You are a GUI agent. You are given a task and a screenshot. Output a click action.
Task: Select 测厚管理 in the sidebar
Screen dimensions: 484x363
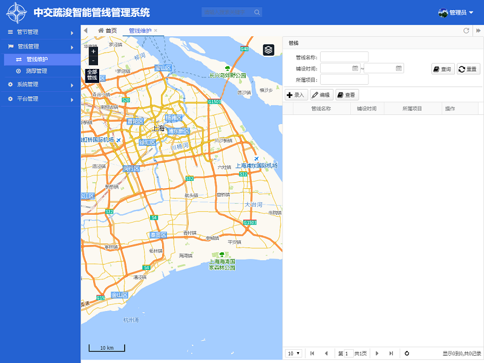tap(36, 71)
